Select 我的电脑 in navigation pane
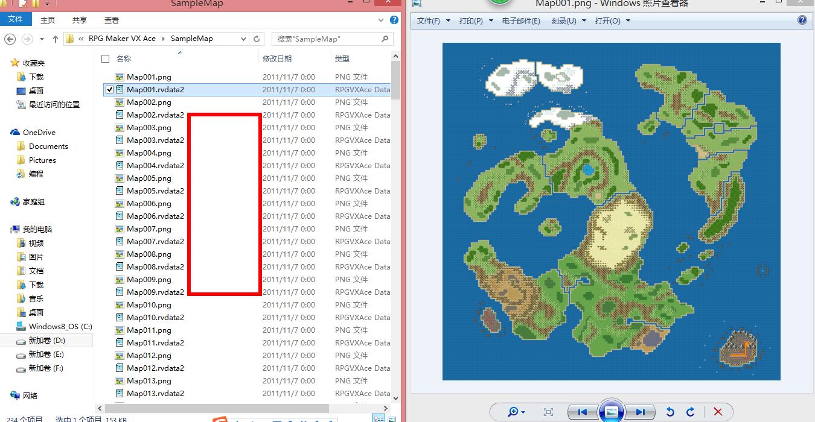The width and height of the screenshot is (815, 422). point(37,229)
